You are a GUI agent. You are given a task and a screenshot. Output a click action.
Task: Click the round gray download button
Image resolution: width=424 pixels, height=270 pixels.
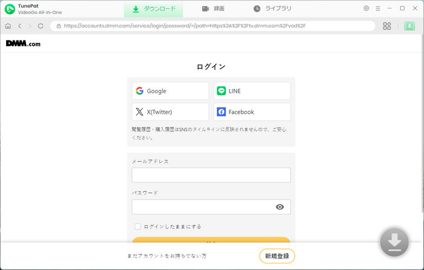pyautogui.click(x=394, y=242)
